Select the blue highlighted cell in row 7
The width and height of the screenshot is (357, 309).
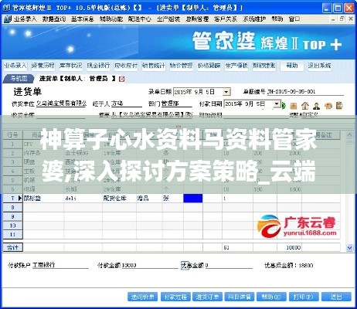pos(192,199)
